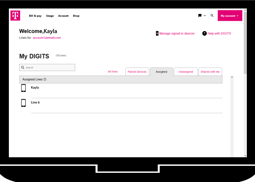Image resolution: width=255 pixels, height=182 pixels.
Task: Click the (10 Lines) count text
Action: coord(61,55)
